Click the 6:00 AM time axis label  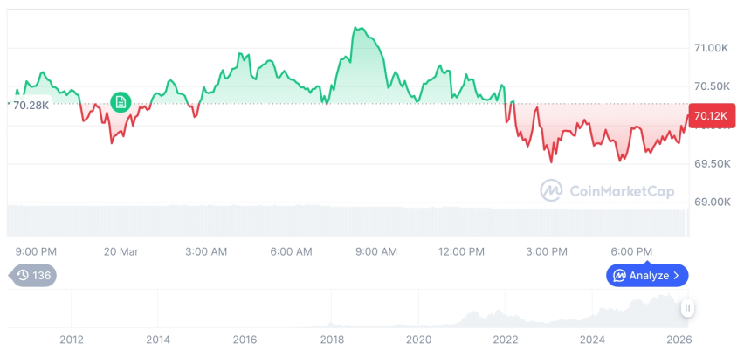pos(291,251)
